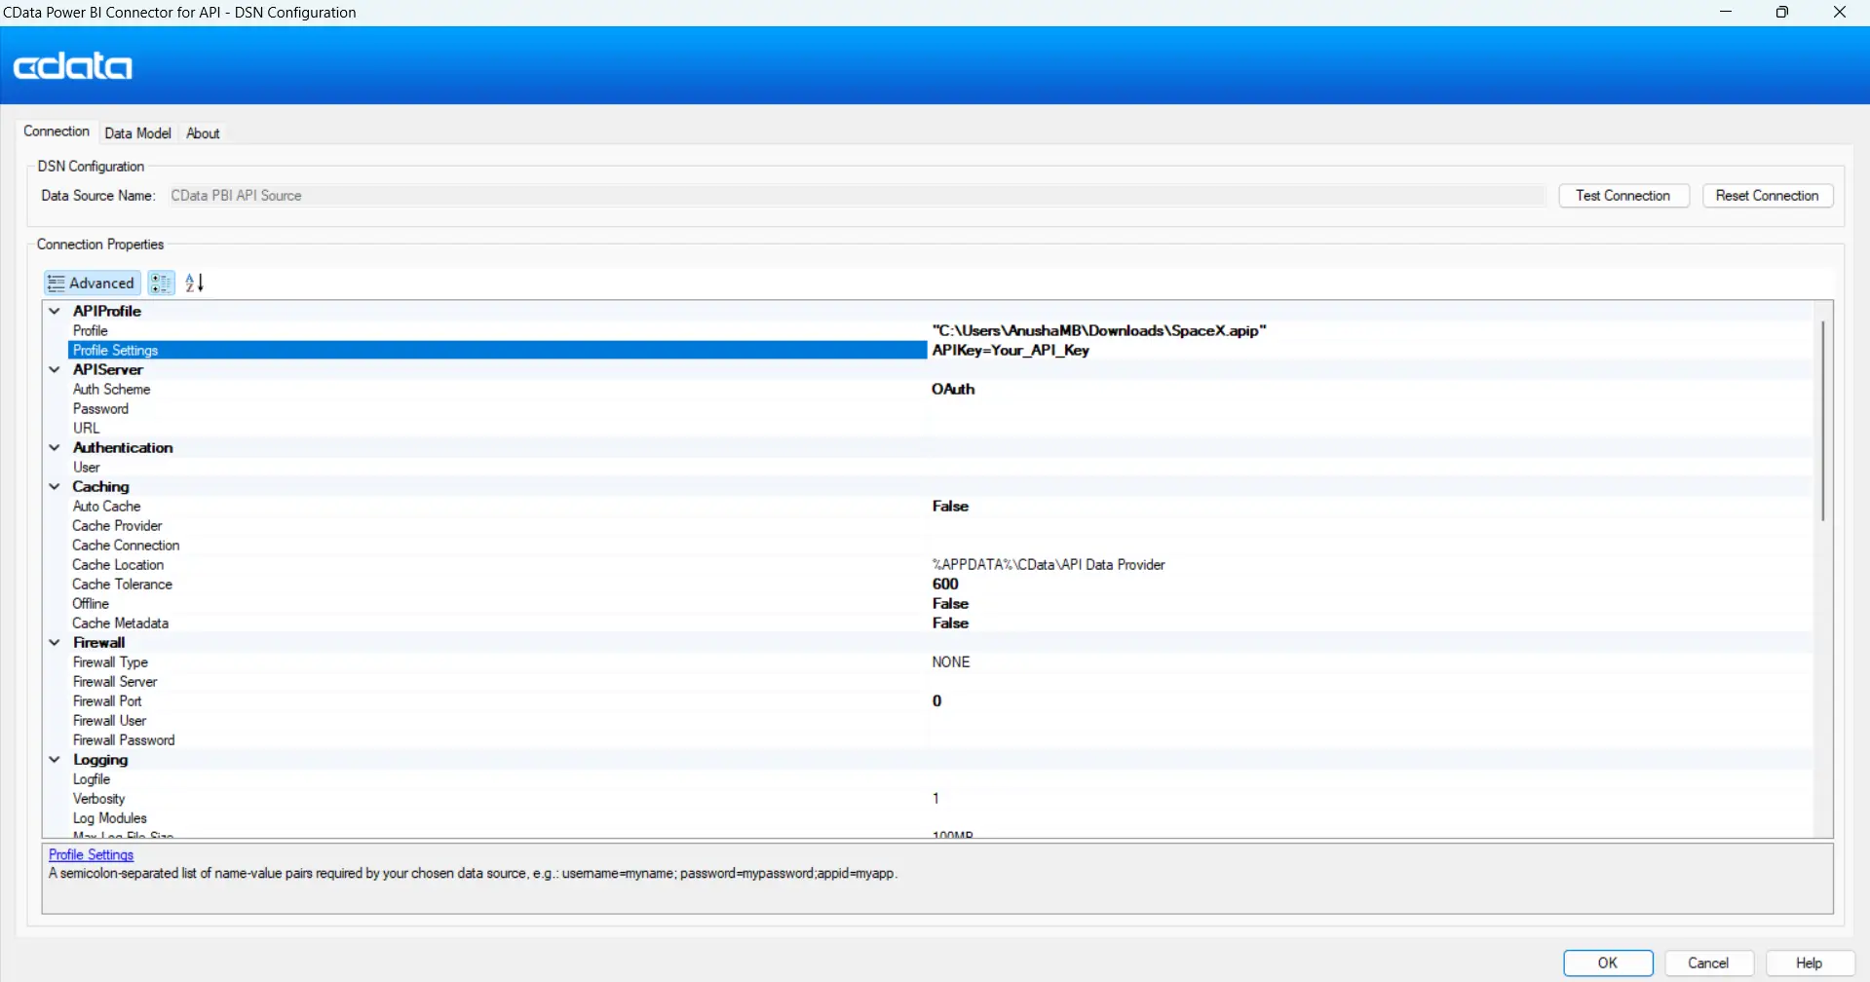Switch to the categorized view icon
Viewport: 1870px width, 982px height.
tap(161, 283)
